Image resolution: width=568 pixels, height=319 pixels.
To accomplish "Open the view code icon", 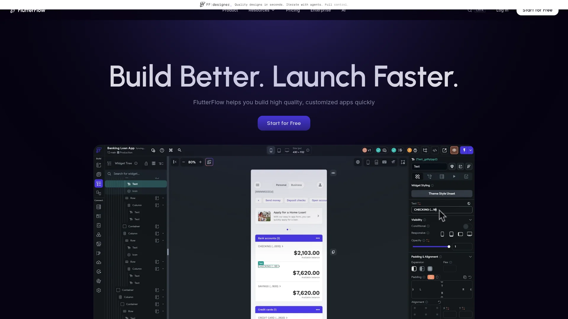I will (x=435, y=150).
